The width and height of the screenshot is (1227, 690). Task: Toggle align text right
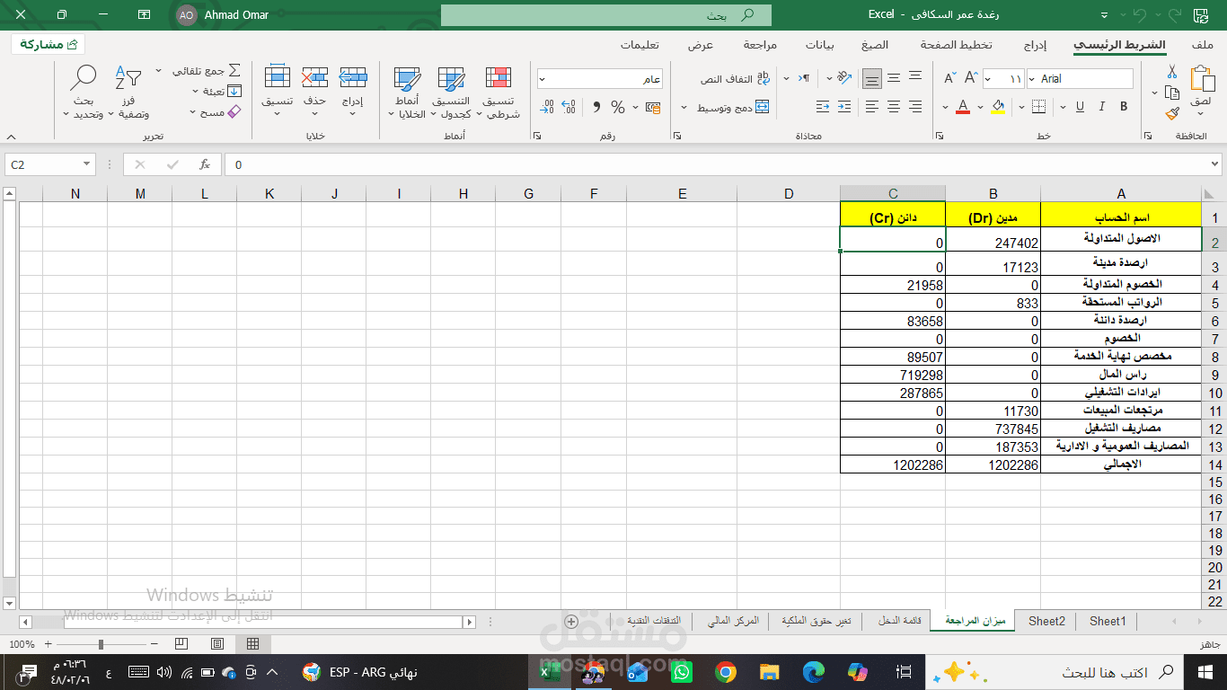tap(915, 107)
